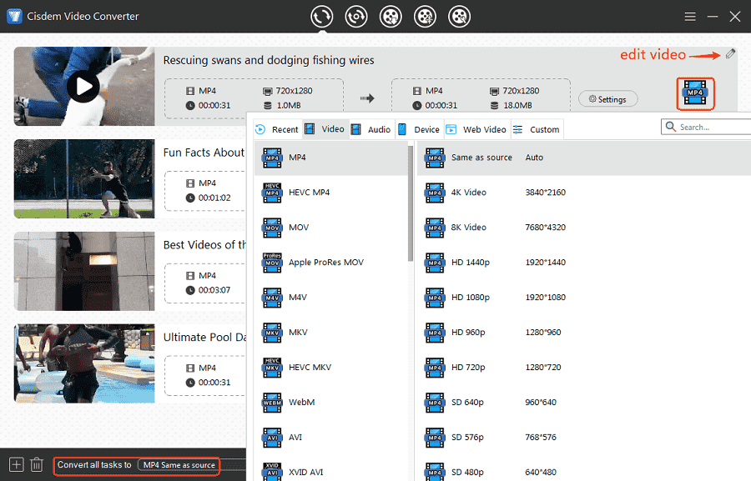751x481 pixels.
Task: Switch to the Web Video tab
Action: pos(476,129)
